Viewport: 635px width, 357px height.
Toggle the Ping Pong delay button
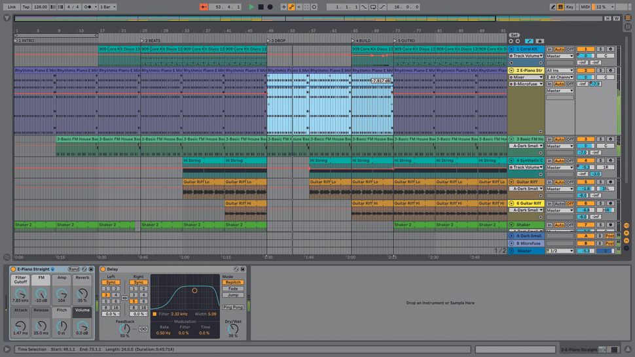[232, 307]
